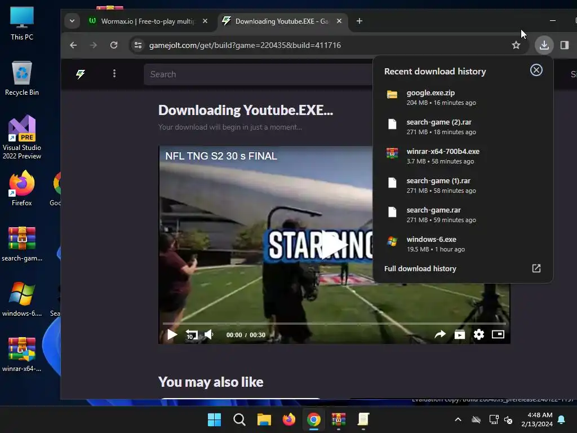Click the address bar URL
577x433 pixels.
(x=245, y=45)
